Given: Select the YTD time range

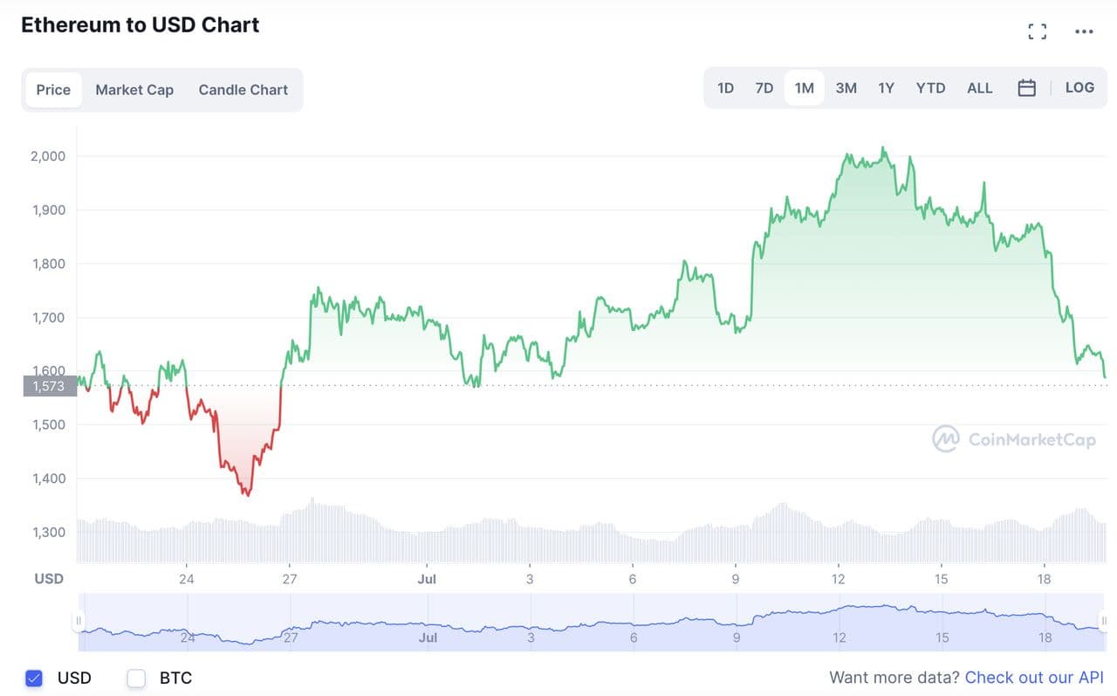Looking at the screenshot, I should tap(930, 88).
